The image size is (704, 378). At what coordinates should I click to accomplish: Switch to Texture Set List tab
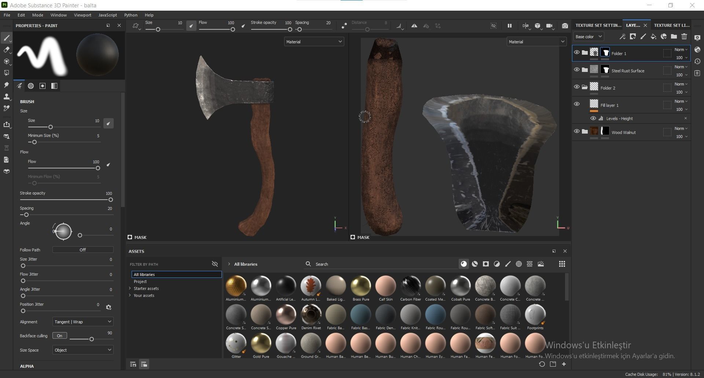672,25
